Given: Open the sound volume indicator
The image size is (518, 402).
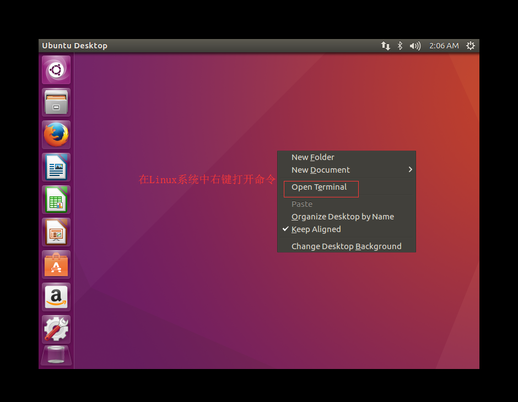Looking at the screenshot, I should [x=415, y=46].
